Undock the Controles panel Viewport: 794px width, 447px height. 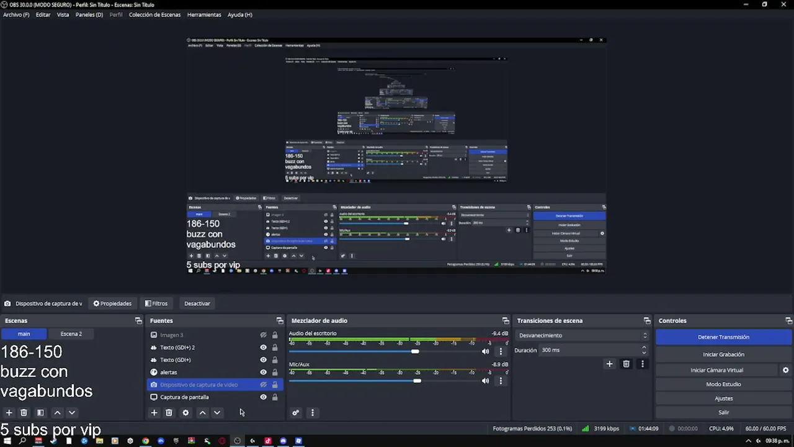788,320
